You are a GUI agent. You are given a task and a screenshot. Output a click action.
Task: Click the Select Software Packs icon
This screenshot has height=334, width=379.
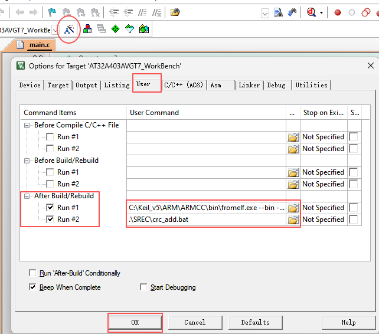pyautogui.click(x=129, y=29)
